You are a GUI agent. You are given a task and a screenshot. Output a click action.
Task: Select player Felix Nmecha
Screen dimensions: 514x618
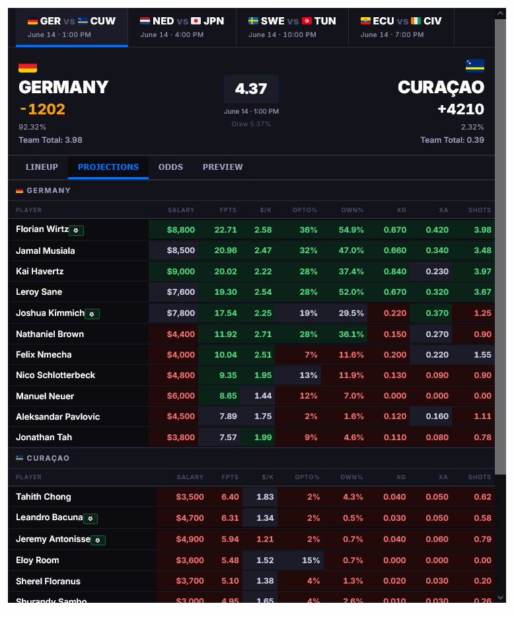pos(44,355)
